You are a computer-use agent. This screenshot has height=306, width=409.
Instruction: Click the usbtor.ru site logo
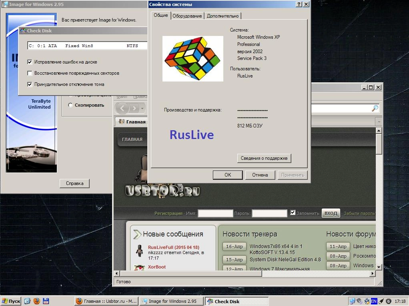click(x=162, y=191)
